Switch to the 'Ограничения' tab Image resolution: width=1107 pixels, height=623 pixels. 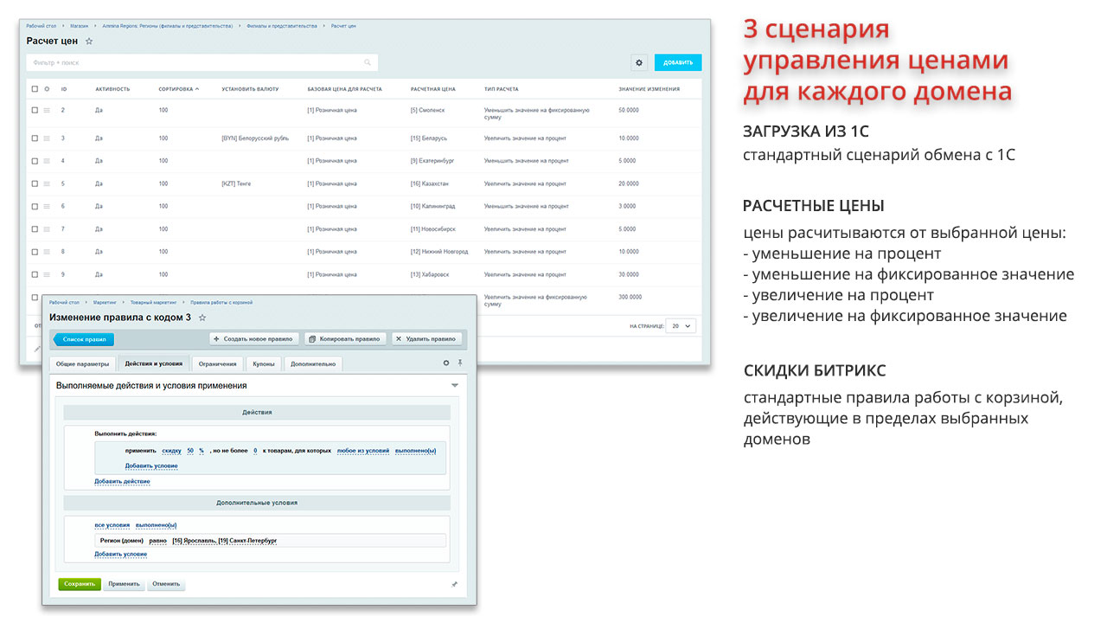(217, 364)
